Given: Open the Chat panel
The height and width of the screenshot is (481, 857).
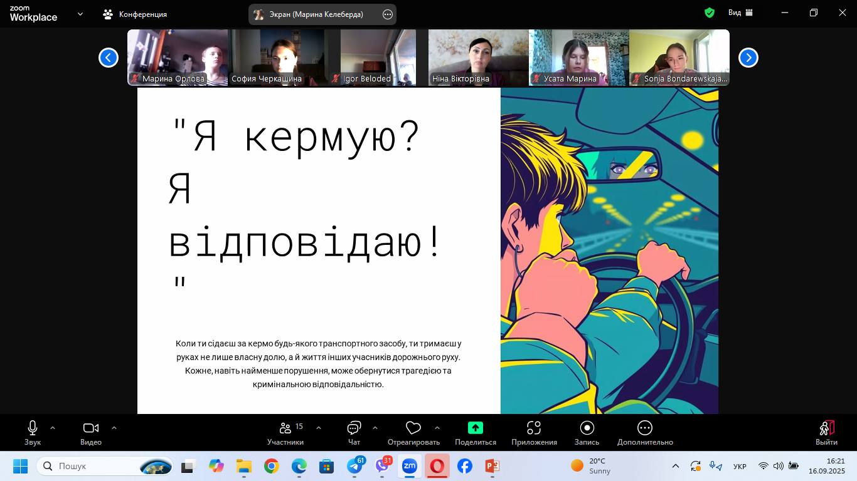Looking at the screenshot, I should [354, 428].
